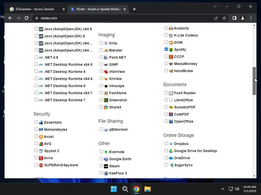Viewport: 261px width, 195px height.
Task: Click the Dropbox icon
Action: pos(171,144)
